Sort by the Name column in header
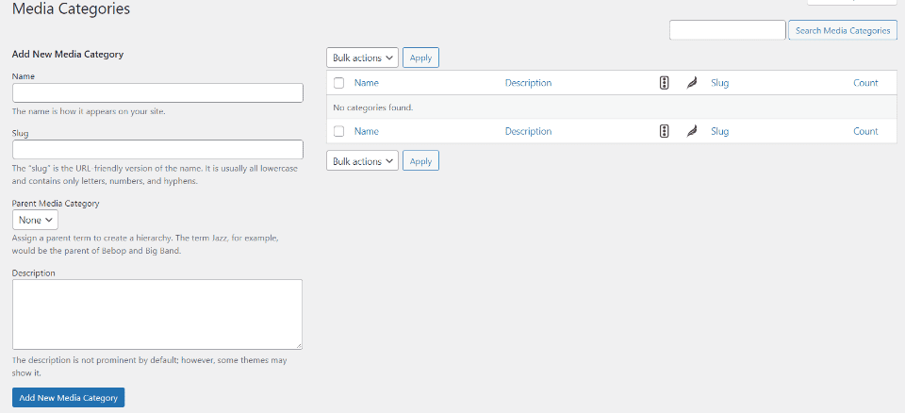The width and height of the screenshot is (905, 413). [x=367, y=83]
